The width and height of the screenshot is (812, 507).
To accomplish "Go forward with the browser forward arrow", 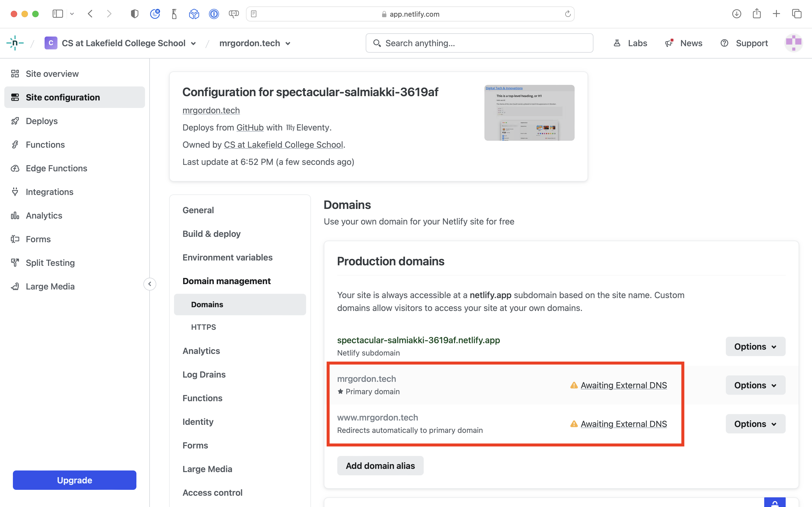I will click(x=109, y=14).
